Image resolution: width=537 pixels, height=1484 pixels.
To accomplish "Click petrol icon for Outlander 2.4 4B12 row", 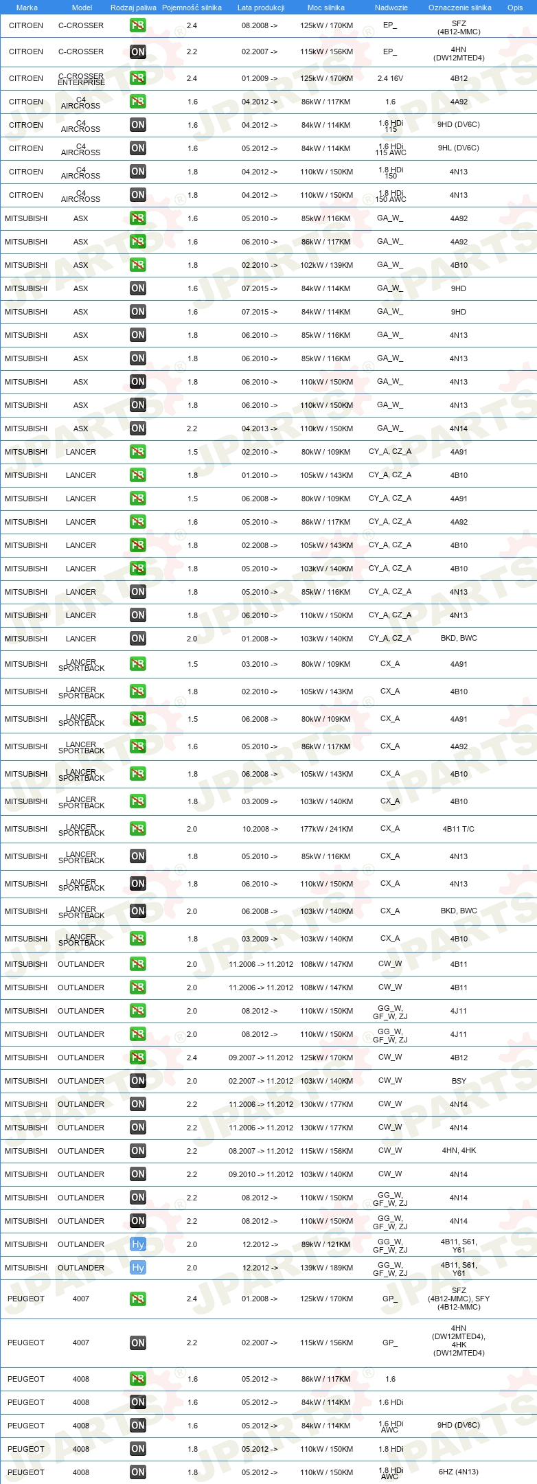I will [x=138, y=1058].
